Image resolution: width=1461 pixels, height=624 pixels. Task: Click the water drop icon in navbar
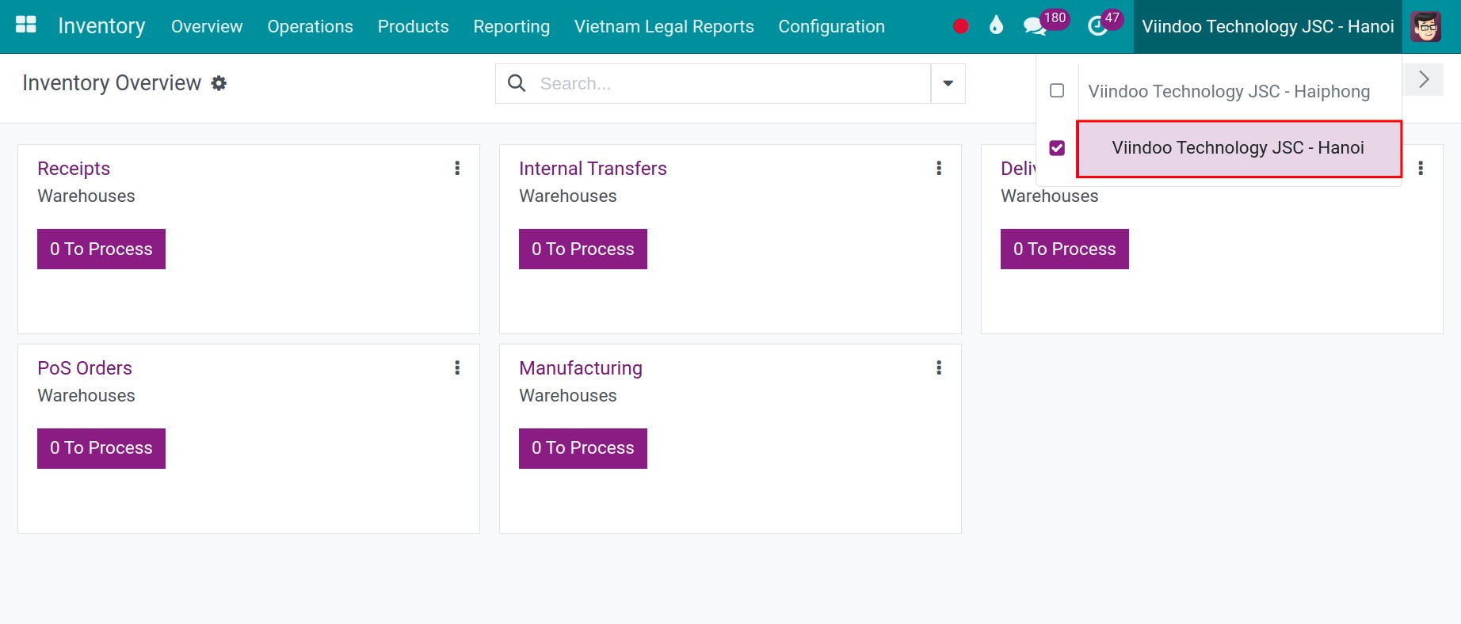[996, 25]
